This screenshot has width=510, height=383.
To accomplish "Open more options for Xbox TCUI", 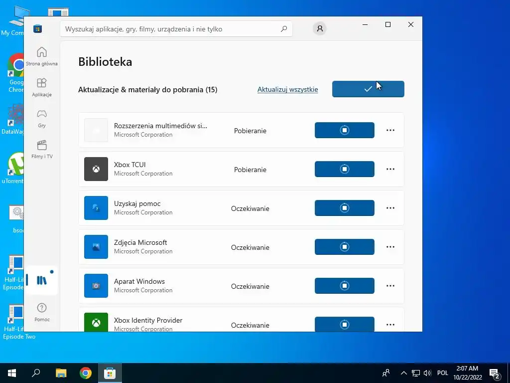I will click(x=390, y=169).
